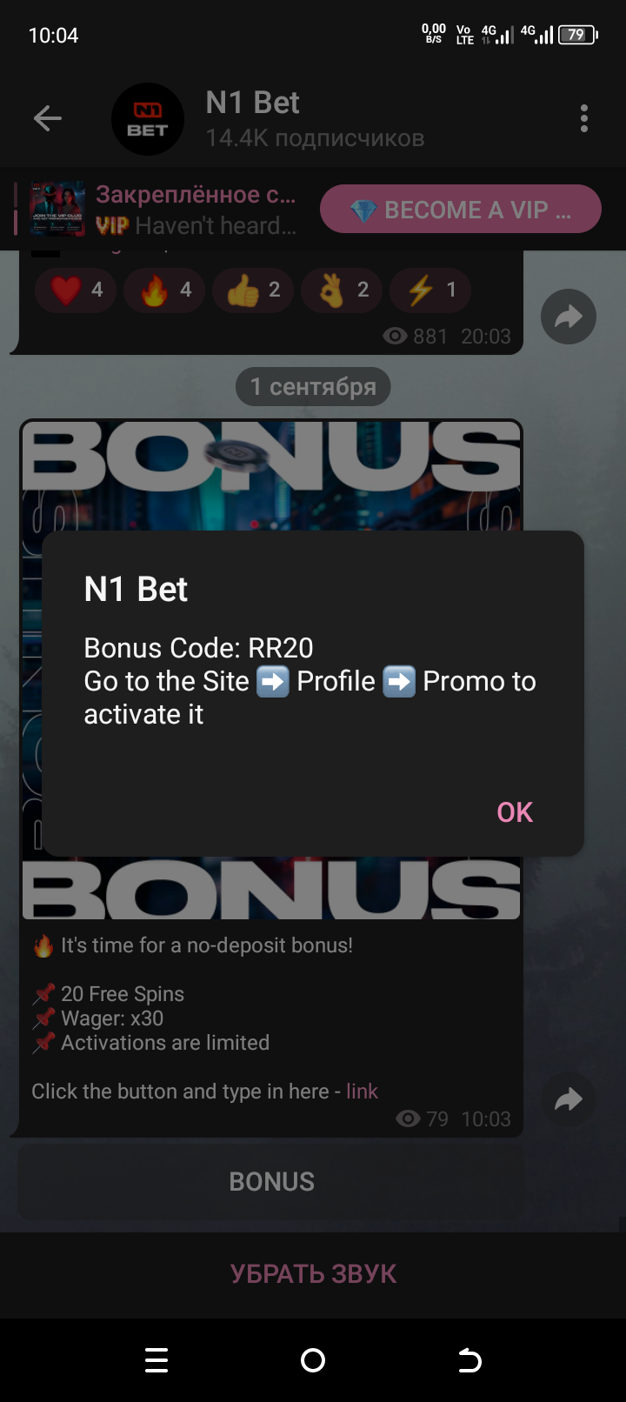626x1402 pixels.
Task: Tap the back arrow in header
Action: tap(47, 118)
